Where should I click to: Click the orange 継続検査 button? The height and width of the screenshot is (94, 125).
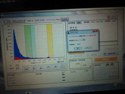106,59
